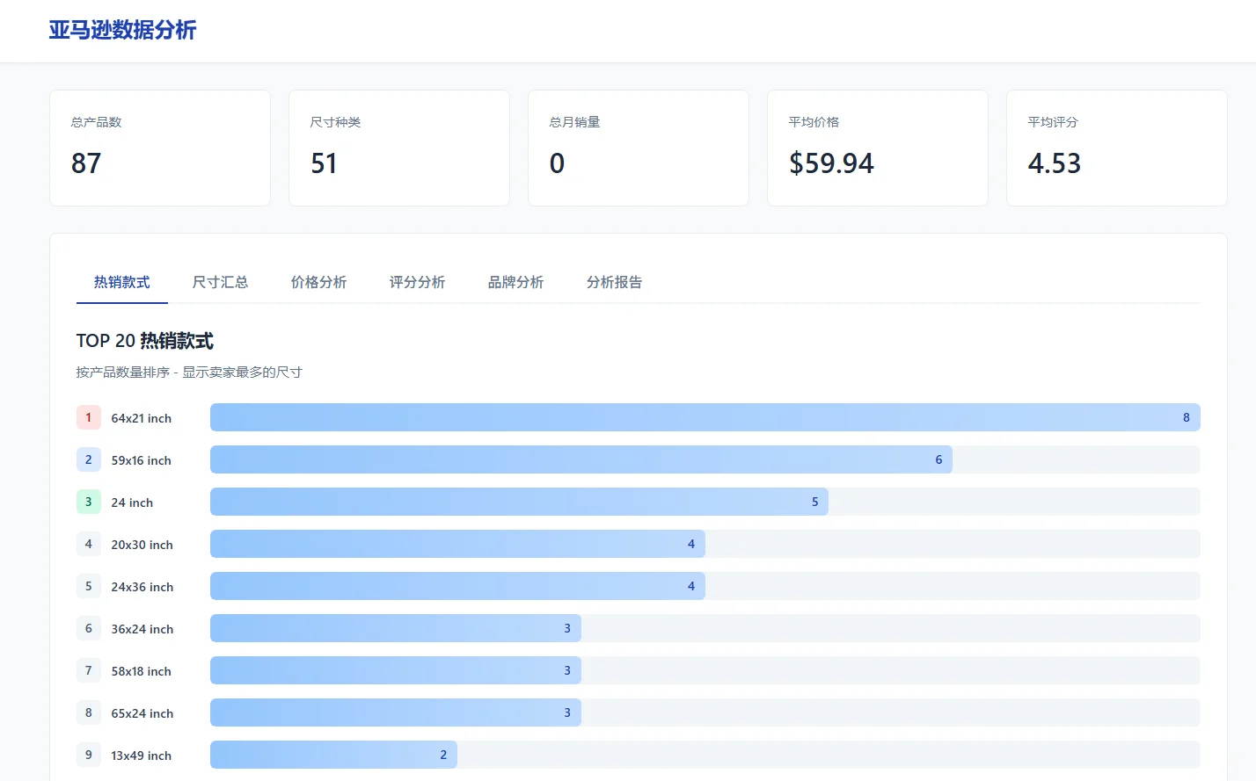Click count 4 on the 24x36 bar

[x=691, y=586]
